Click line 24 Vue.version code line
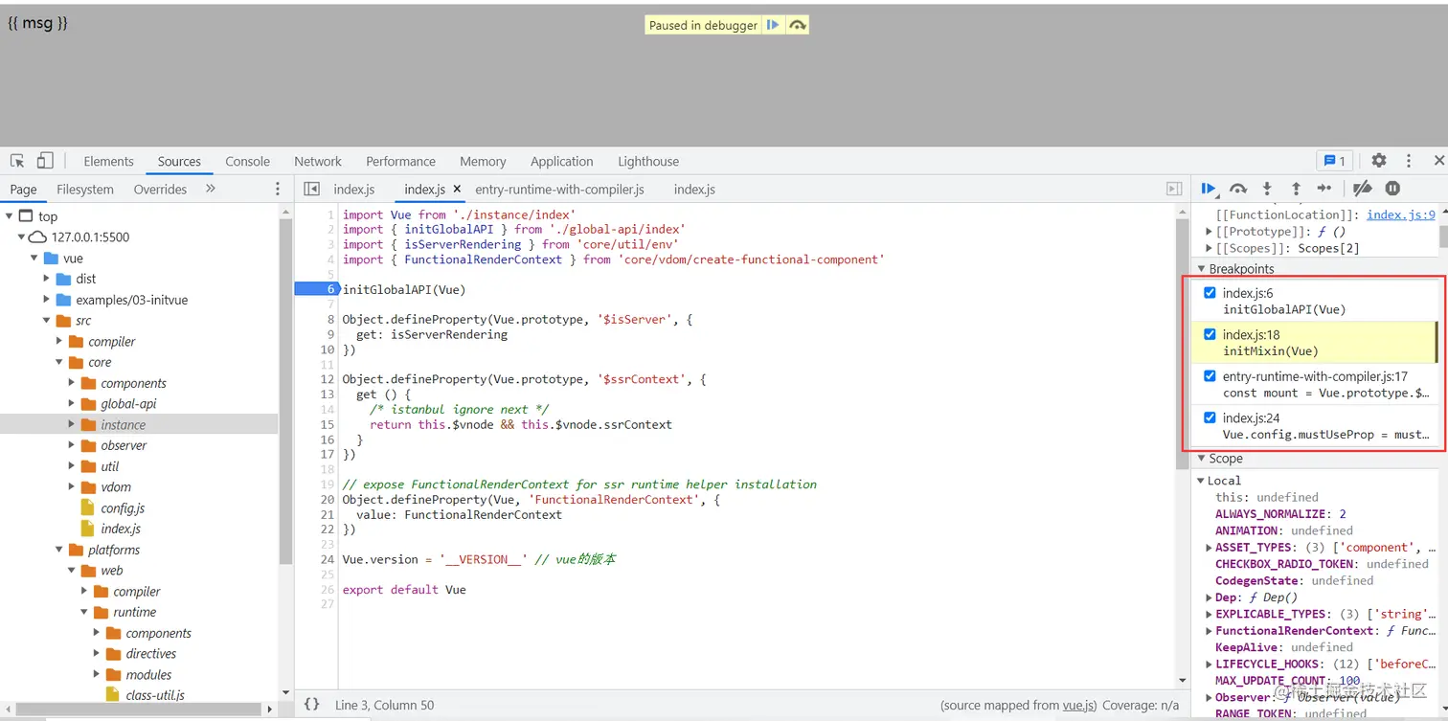This screenshot has height=721, width=1448. [479, 559]
